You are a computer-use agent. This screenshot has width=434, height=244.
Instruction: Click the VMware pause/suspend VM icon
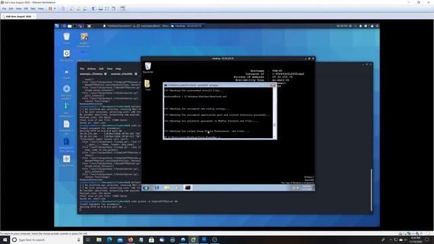(x=50, y=9)
